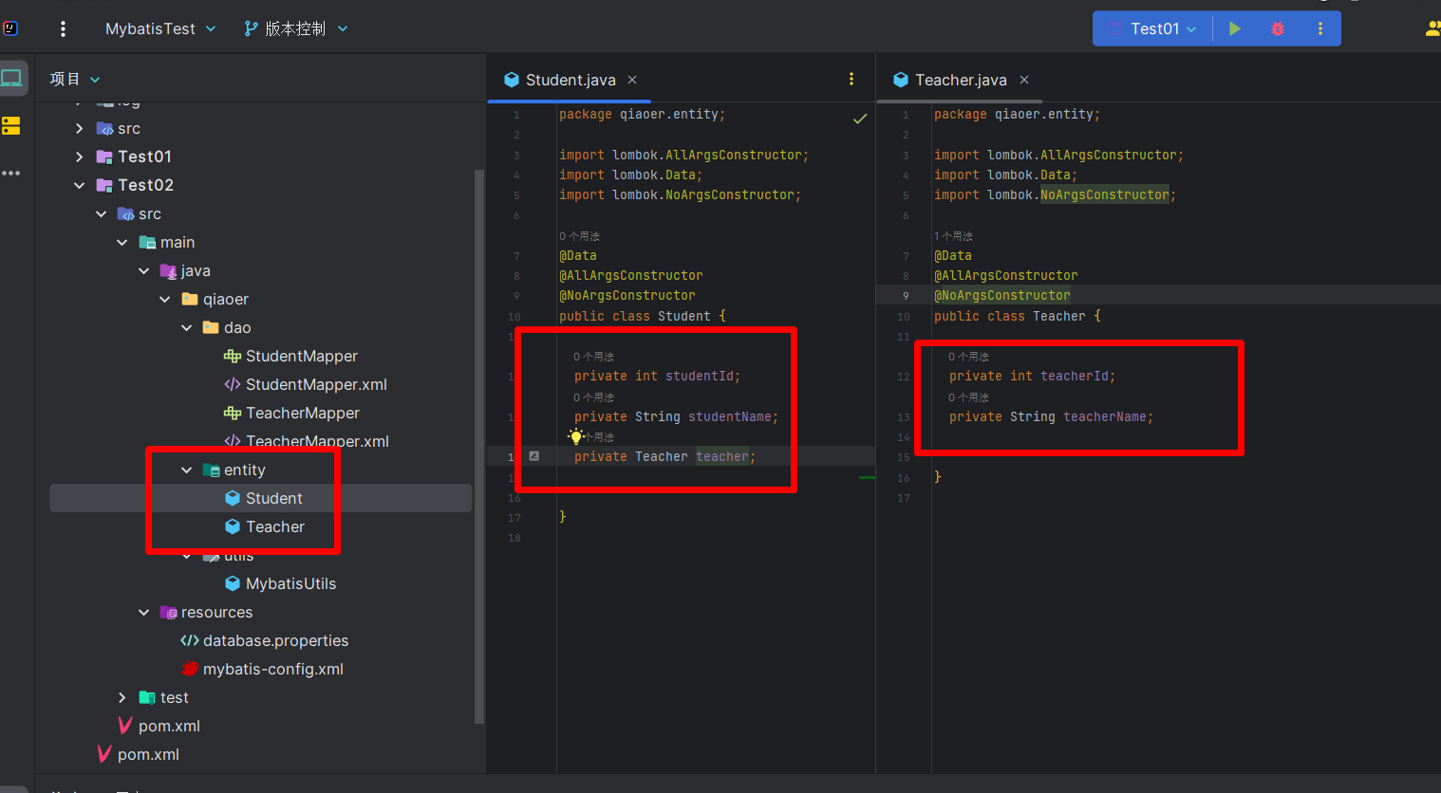Screen dimensions: 1441x793
Task: Click the Teacher.java file icon on tab
Action: click(901, 80)
